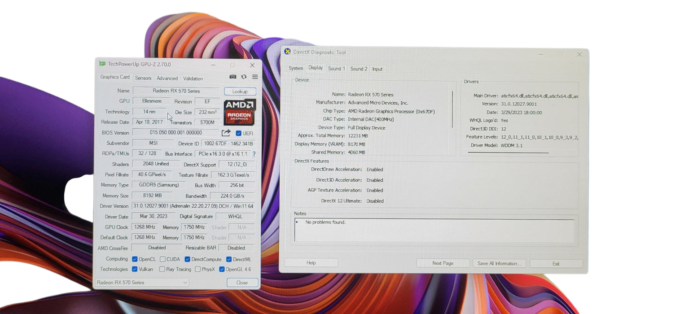
Task: Open the Radeon RX 570 Series GPU dropdown
Action: [142, 283]
